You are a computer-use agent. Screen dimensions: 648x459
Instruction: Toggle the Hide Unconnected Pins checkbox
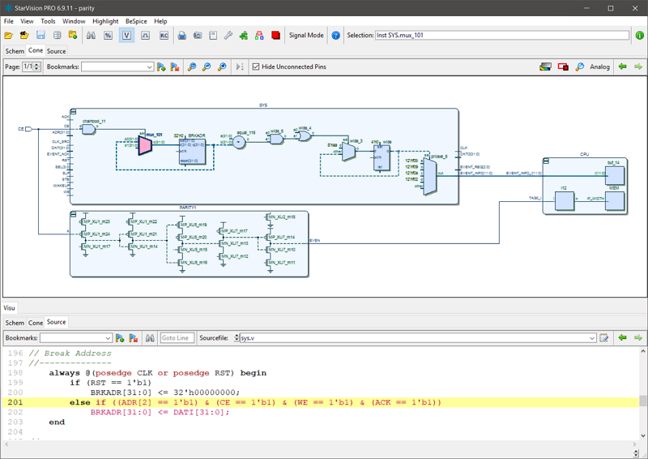click(x=256, y=66)
